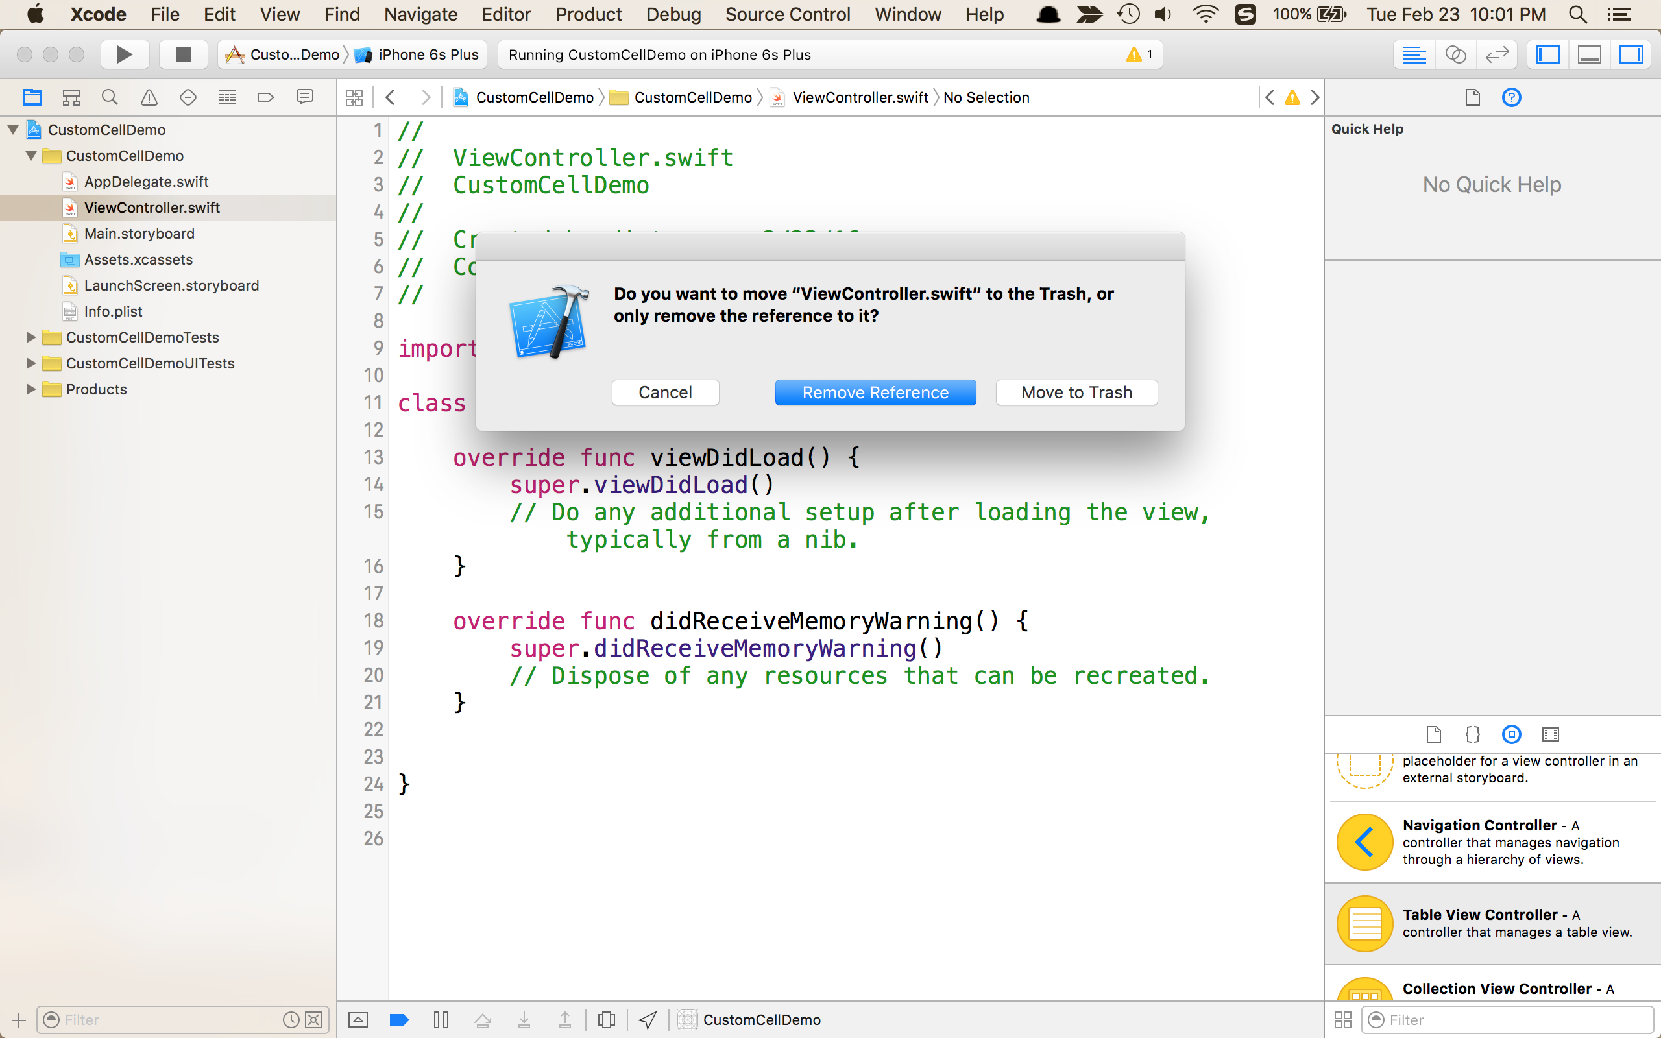Toggle the Navigator panel visibility

click(1547, 54)
